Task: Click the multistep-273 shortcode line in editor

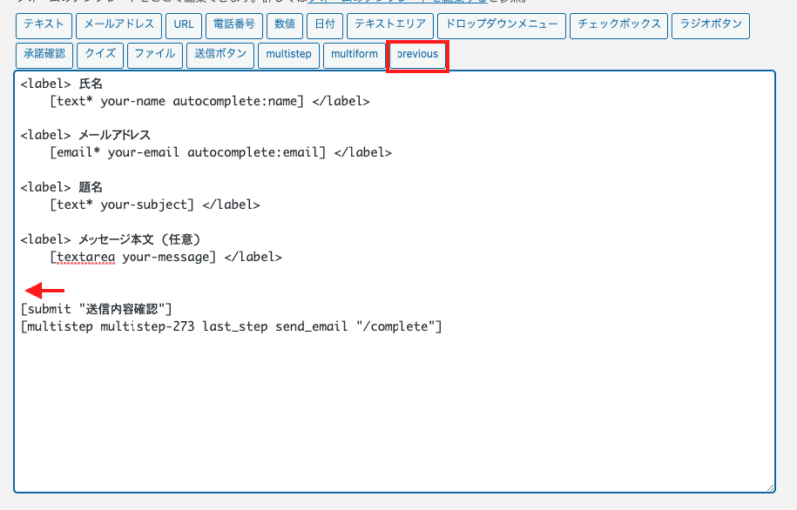Action: [x=230, y=326]
